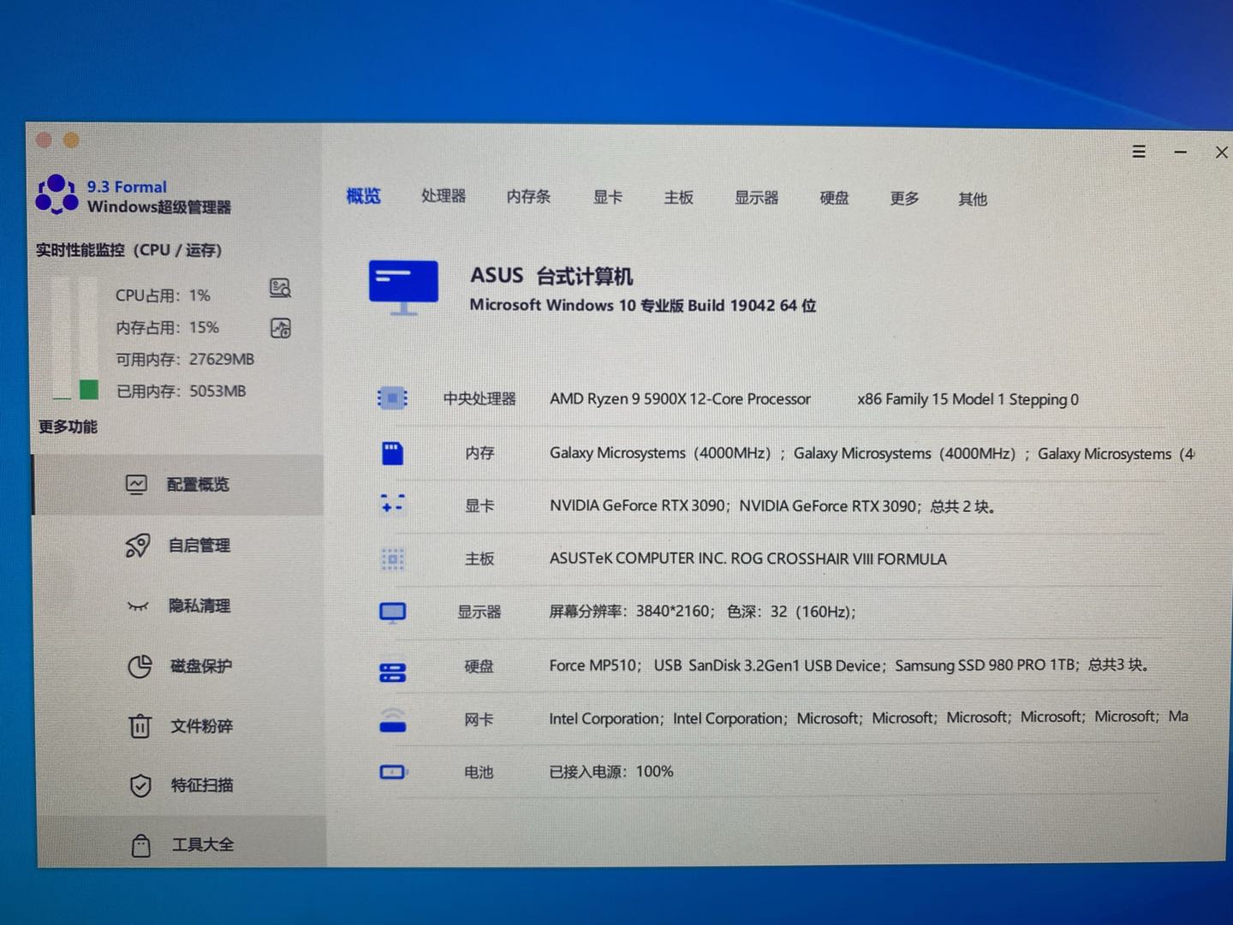Open the 其他 tab
This screenshot has width=1233, height=925.
tap(973, 200)
